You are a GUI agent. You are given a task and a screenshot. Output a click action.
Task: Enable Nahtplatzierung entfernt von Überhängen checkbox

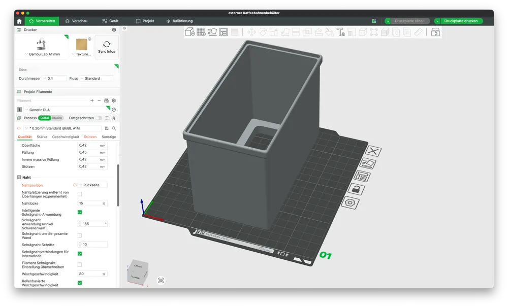pyautogui.click(x=80, y=194)
